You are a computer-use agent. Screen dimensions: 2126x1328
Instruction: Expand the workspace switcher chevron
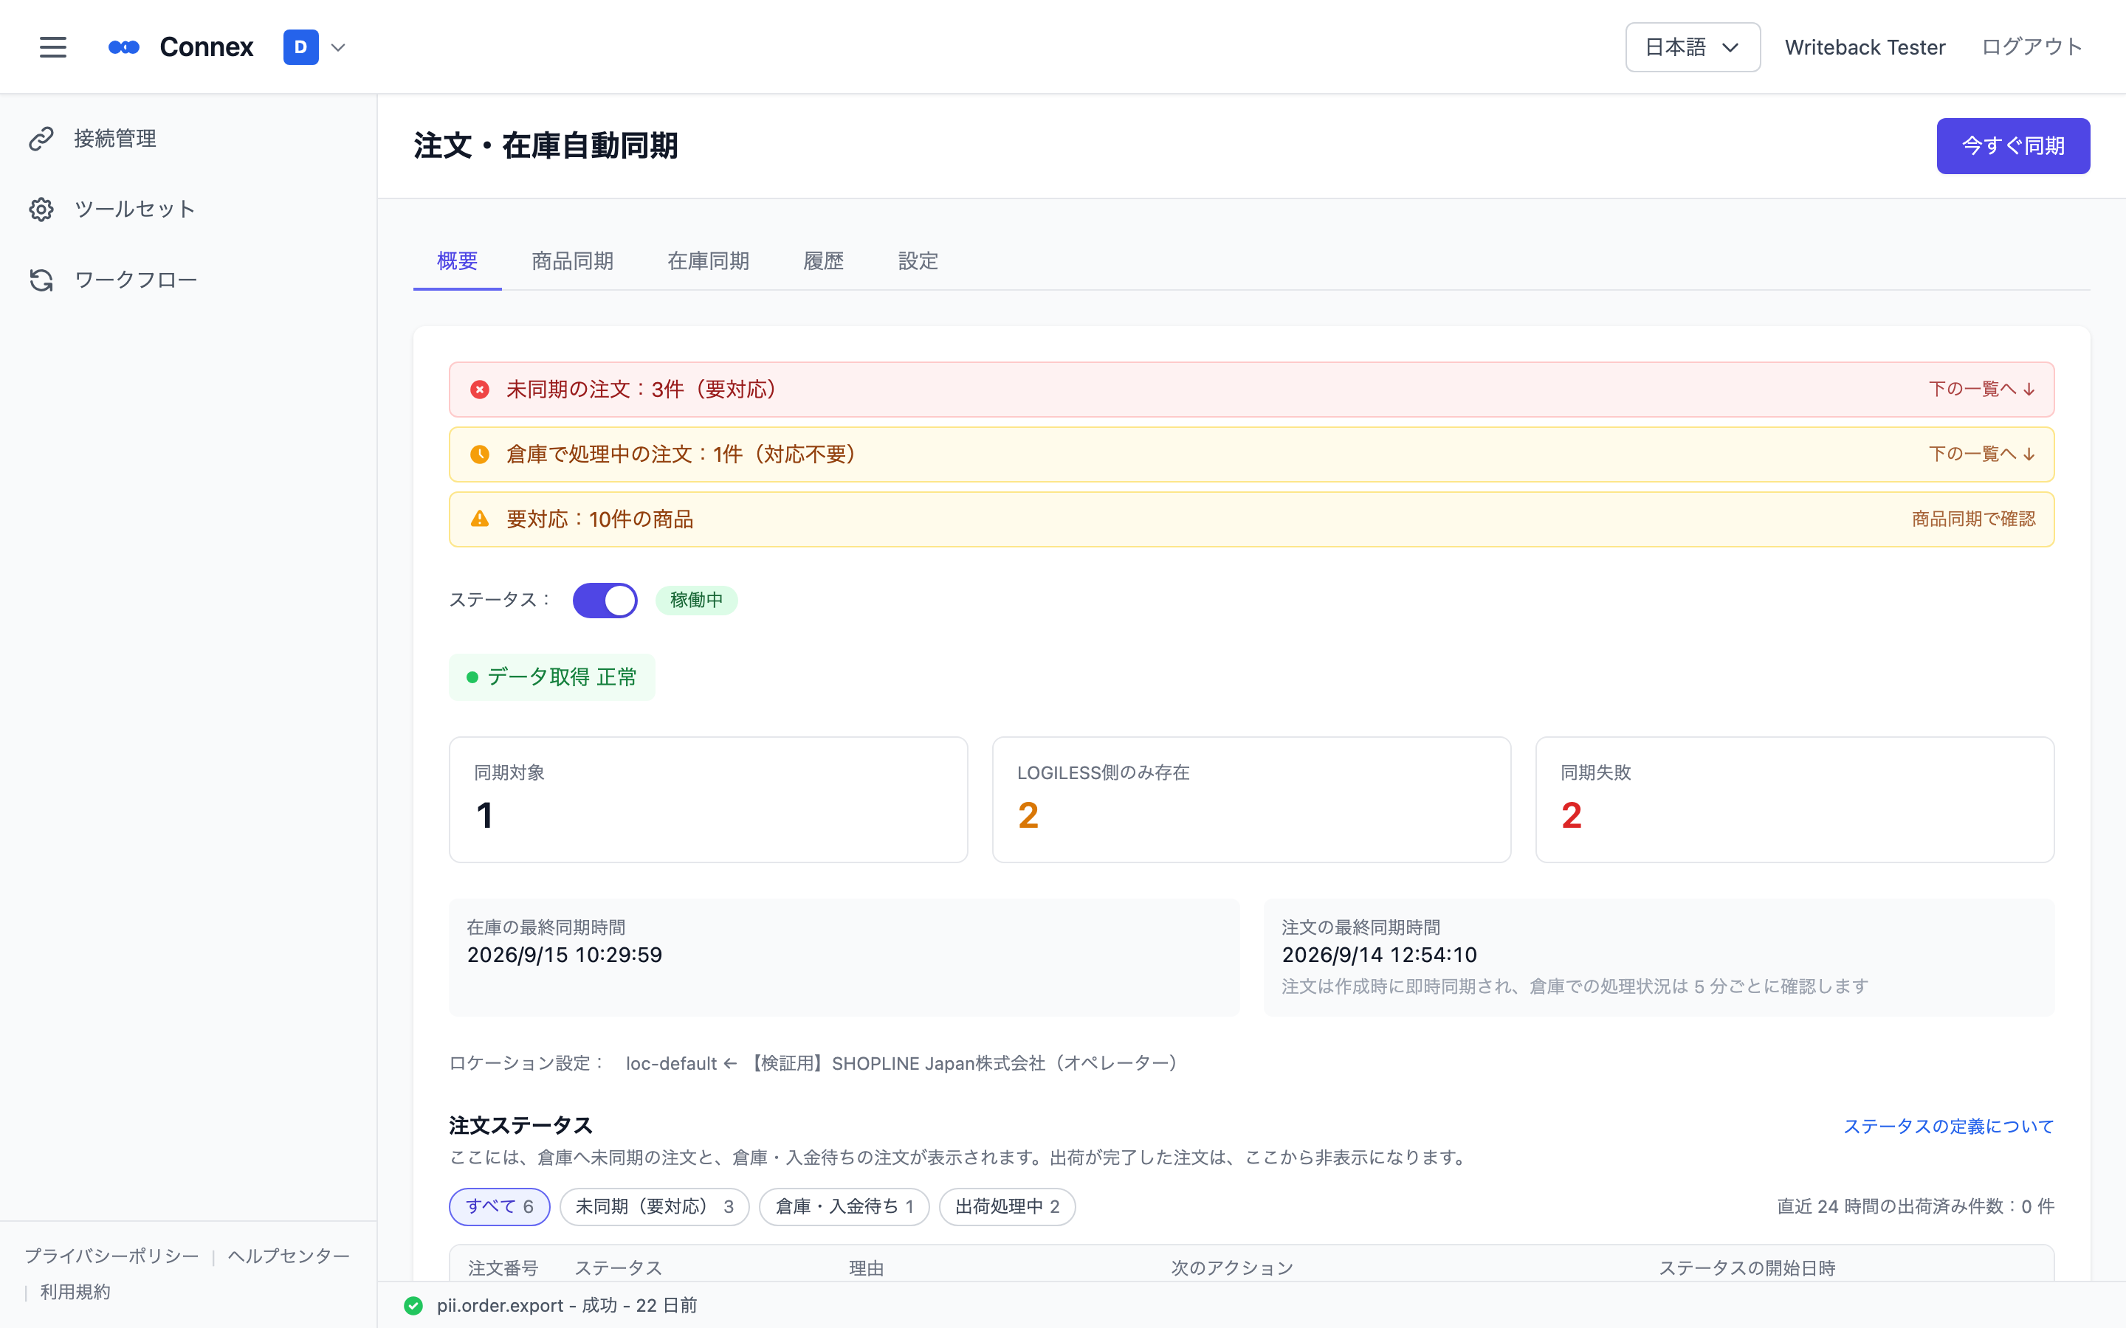tap(338, 47)
